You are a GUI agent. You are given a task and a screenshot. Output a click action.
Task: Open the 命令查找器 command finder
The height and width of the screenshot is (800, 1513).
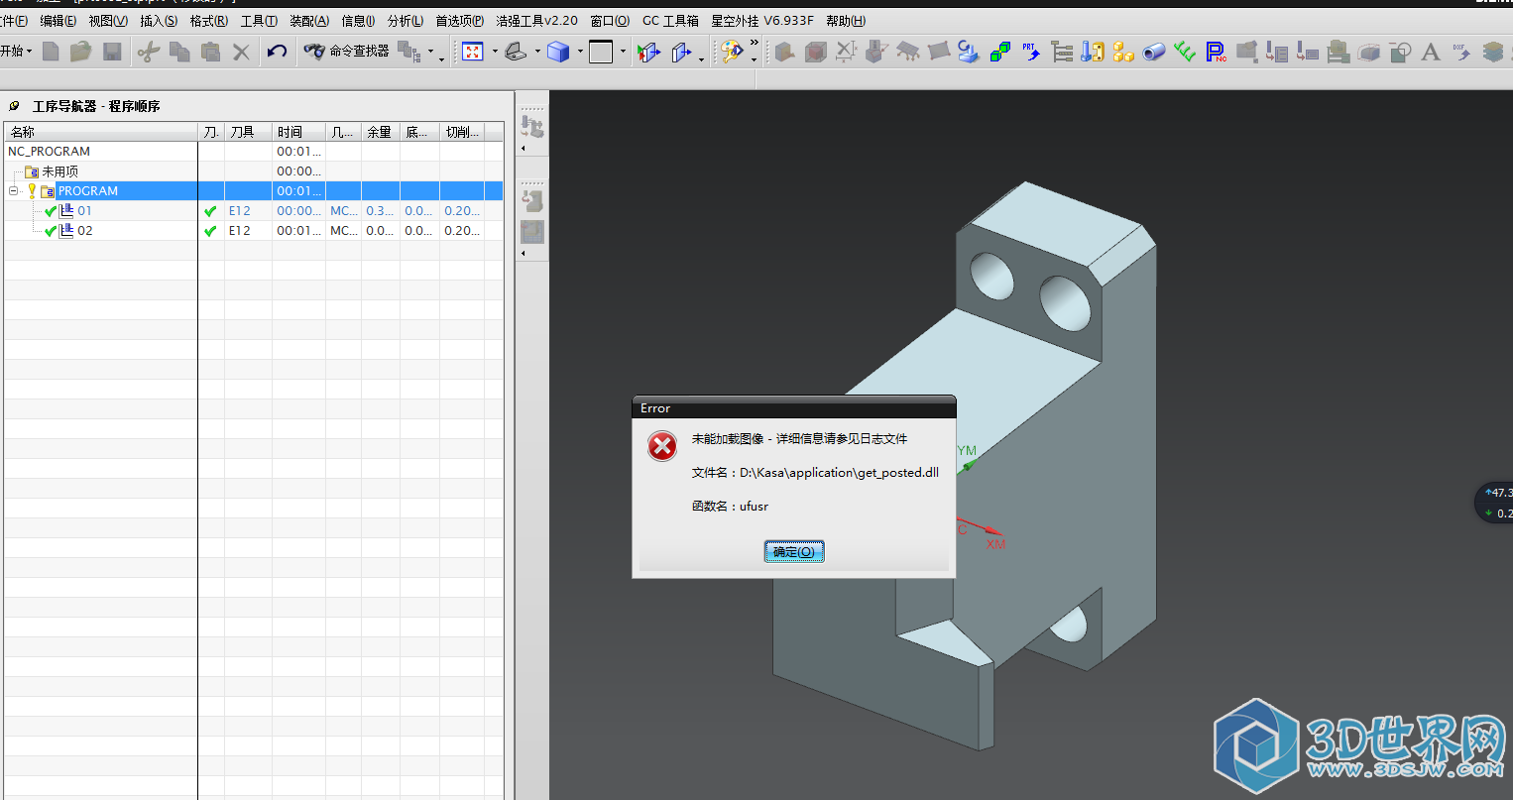point(346,52)
